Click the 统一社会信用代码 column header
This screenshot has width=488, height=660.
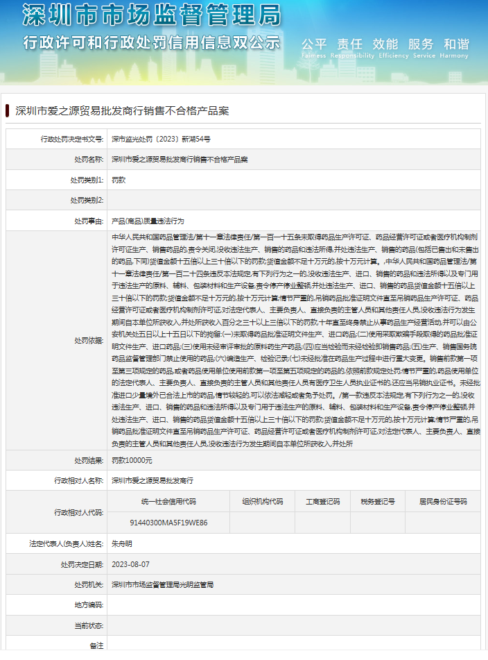point(168,501)
